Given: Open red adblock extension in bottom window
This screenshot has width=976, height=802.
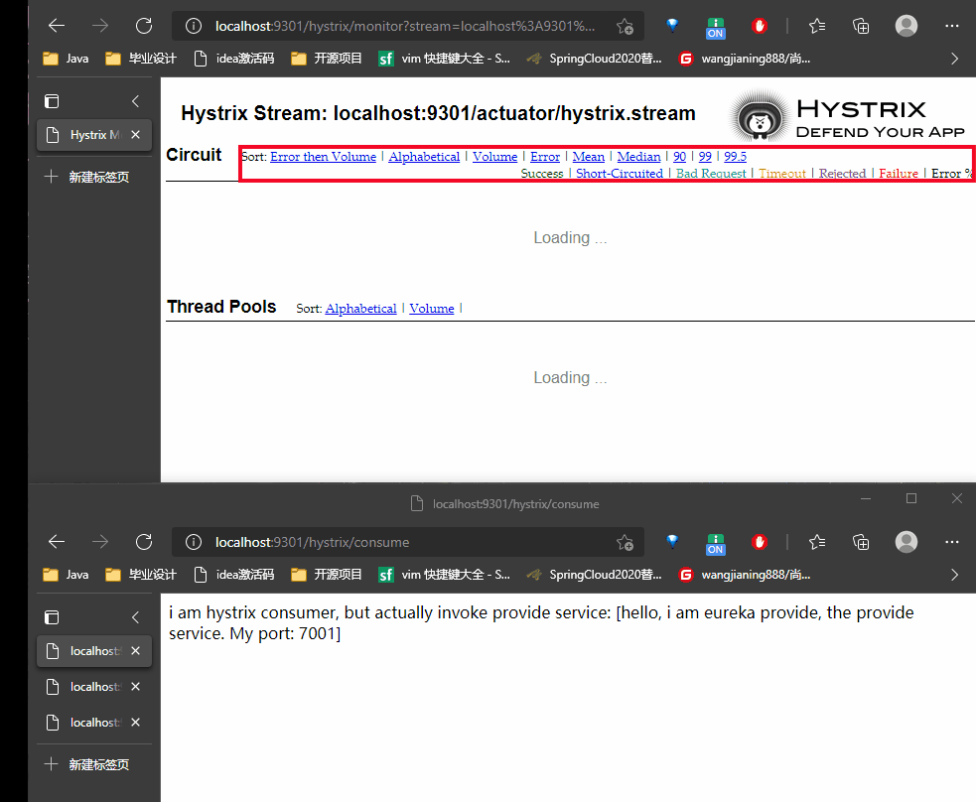Looking at the screenshot, I should tap(760, 542).
